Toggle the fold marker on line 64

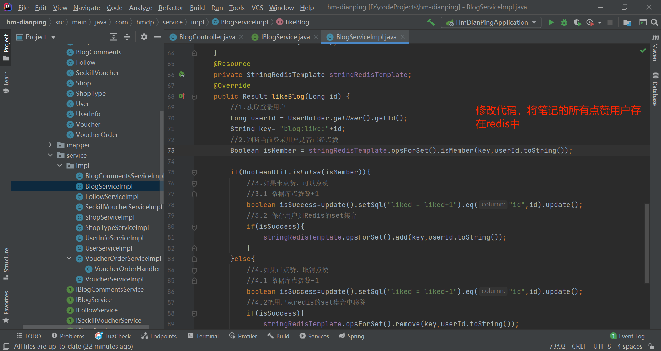point(194,53)
